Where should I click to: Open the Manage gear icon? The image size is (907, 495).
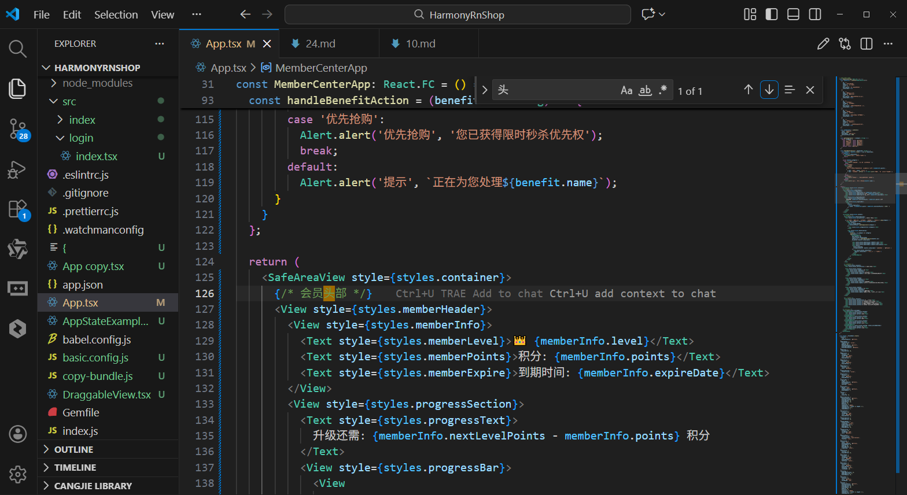pos(18,474)
